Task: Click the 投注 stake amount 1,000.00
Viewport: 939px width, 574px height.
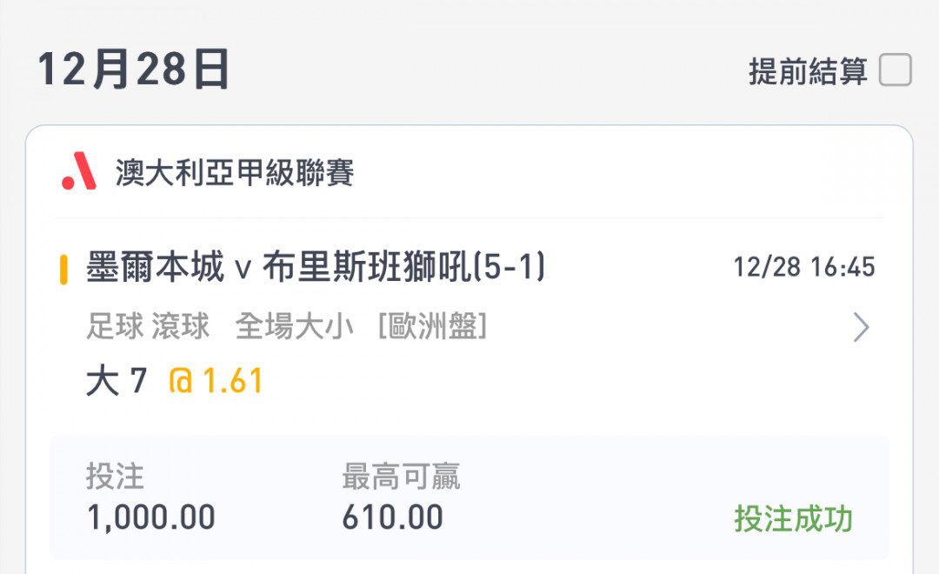Action: pyautogui.click(x=151, y=517)
